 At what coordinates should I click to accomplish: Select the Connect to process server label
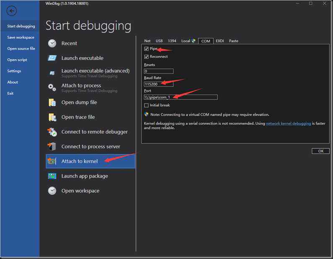click(90, 147)
